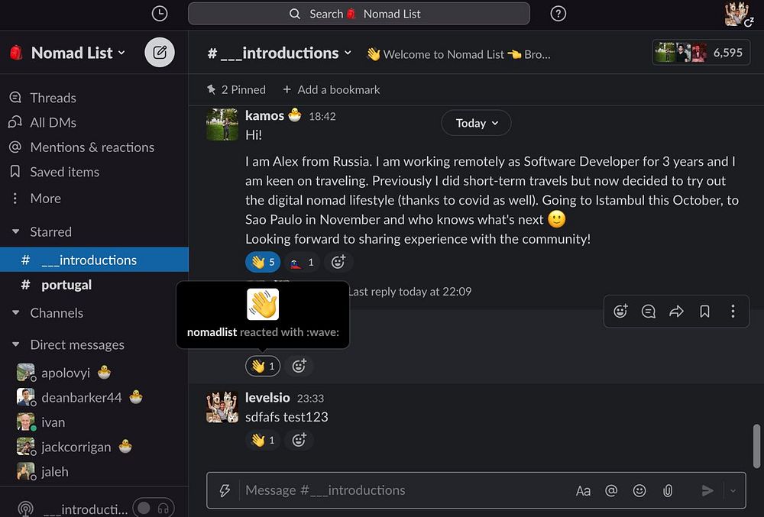Open the 2 Pinned items
The width and height of the screenshot is (764, 517).
tap(236, 89)
